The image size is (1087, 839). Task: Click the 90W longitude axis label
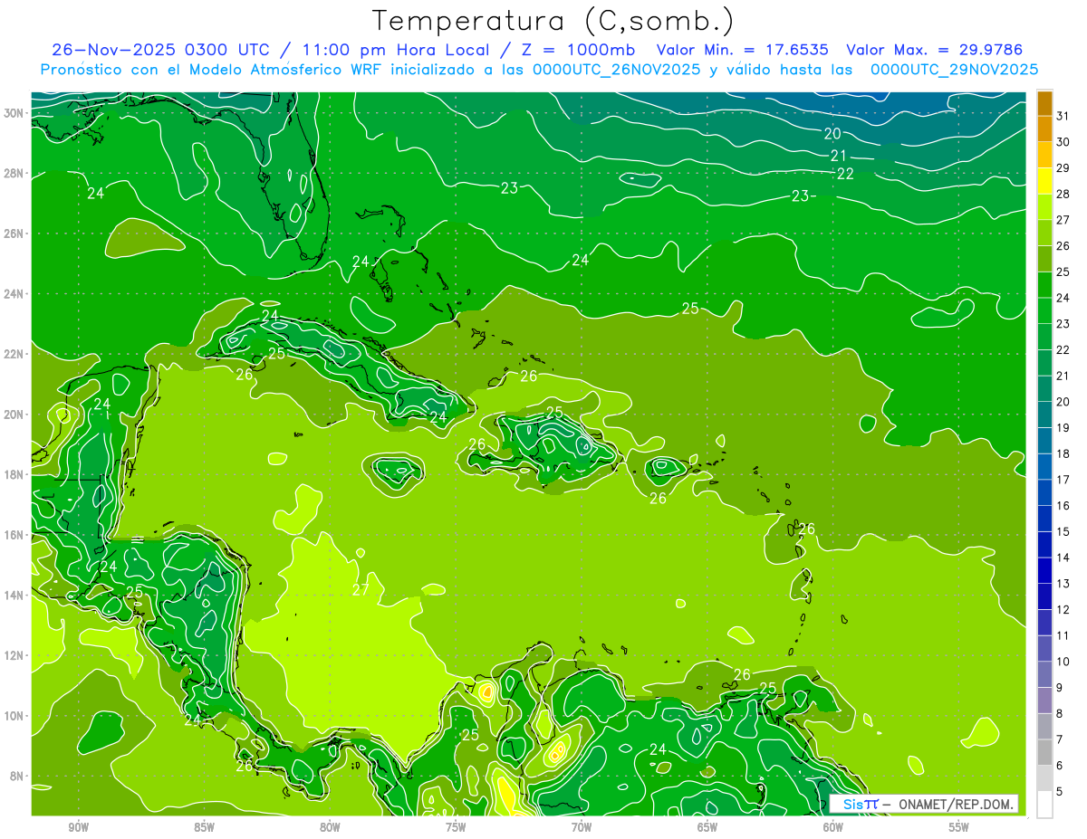point(78,827)
